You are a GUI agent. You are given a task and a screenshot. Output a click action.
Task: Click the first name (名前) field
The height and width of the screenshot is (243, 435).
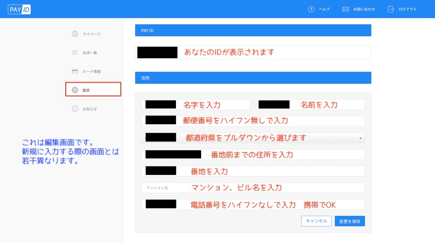point(310,104)
